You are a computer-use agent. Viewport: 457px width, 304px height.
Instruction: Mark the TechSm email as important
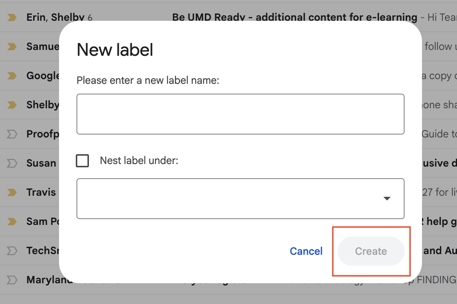click(12, 250)
